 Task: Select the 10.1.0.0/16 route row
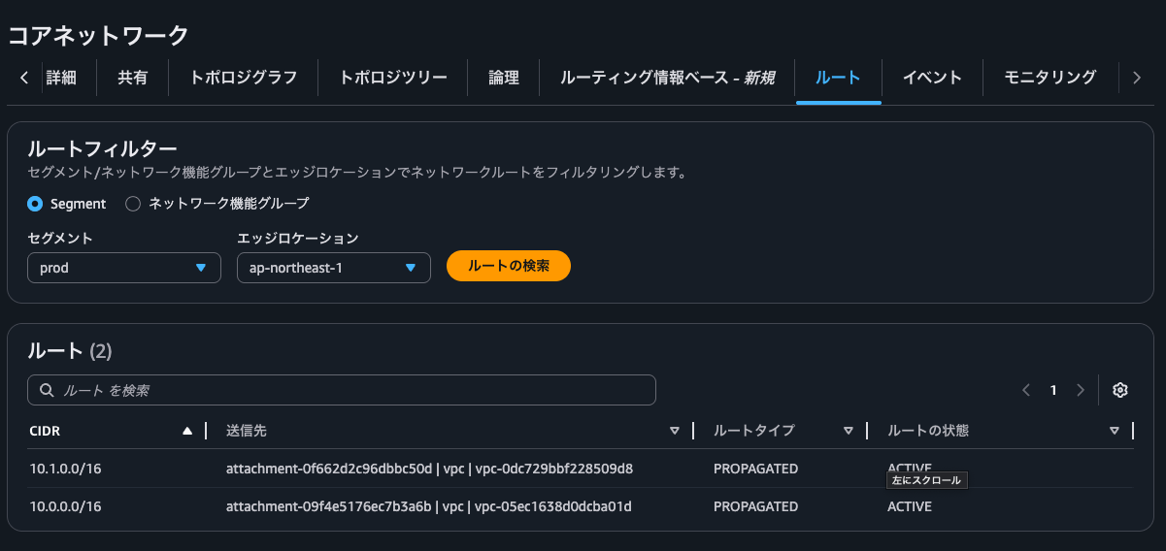[x=66, y=469]
